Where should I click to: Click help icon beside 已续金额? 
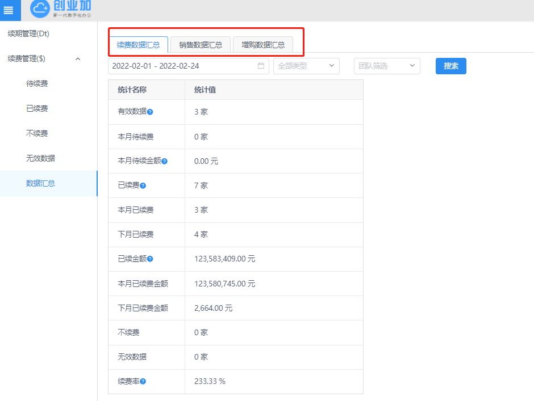[x=150, y=259]
